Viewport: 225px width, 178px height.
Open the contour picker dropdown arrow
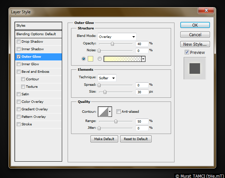click(x=110, y=111)
